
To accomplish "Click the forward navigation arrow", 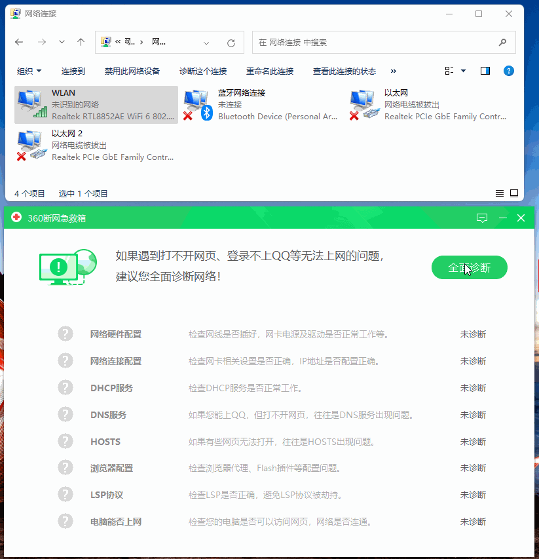I will pyautogui.click(x=42, y=42).
